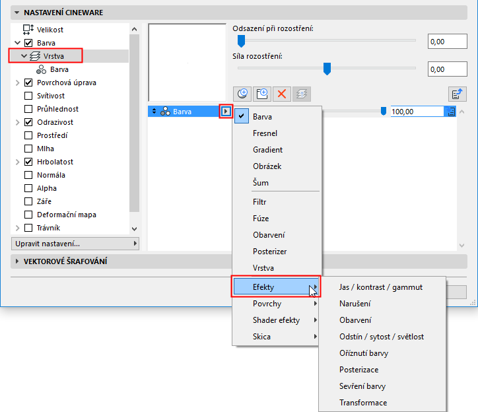Enable the Průhlednost checkbox
478x412 pixels.
pyautogui.click(x=28, y=109)
